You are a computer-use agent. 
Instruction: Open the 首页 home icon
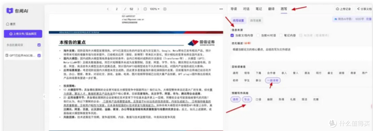tap(8, 24)
